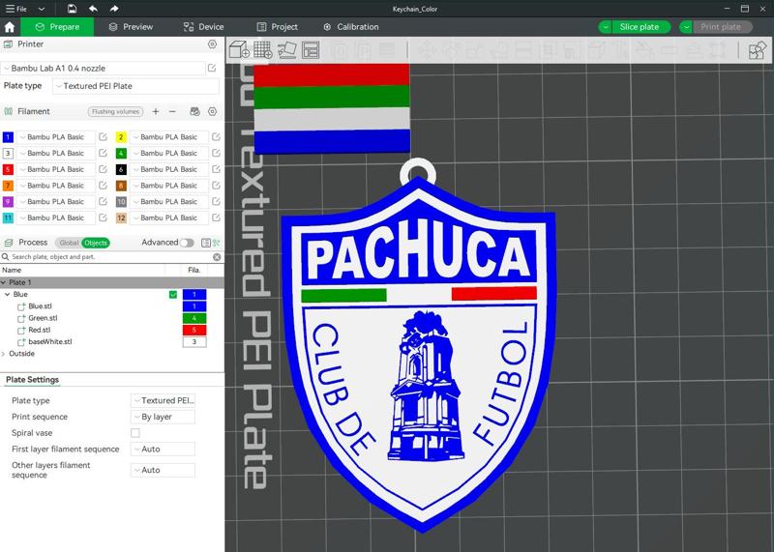Screen dimensions: 774x552
Task: Edit preset for filament 12
Action: (x=216, y=218)
